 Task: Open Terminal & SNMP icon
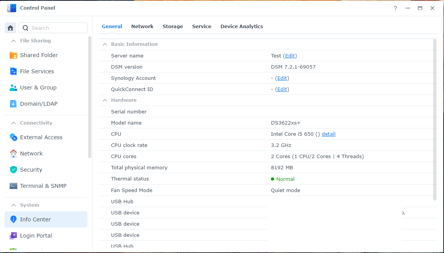[13, 186]
